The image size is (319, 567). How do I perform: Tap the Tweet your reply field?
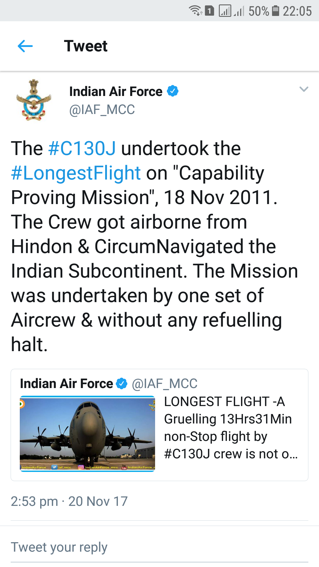[159, 547]
